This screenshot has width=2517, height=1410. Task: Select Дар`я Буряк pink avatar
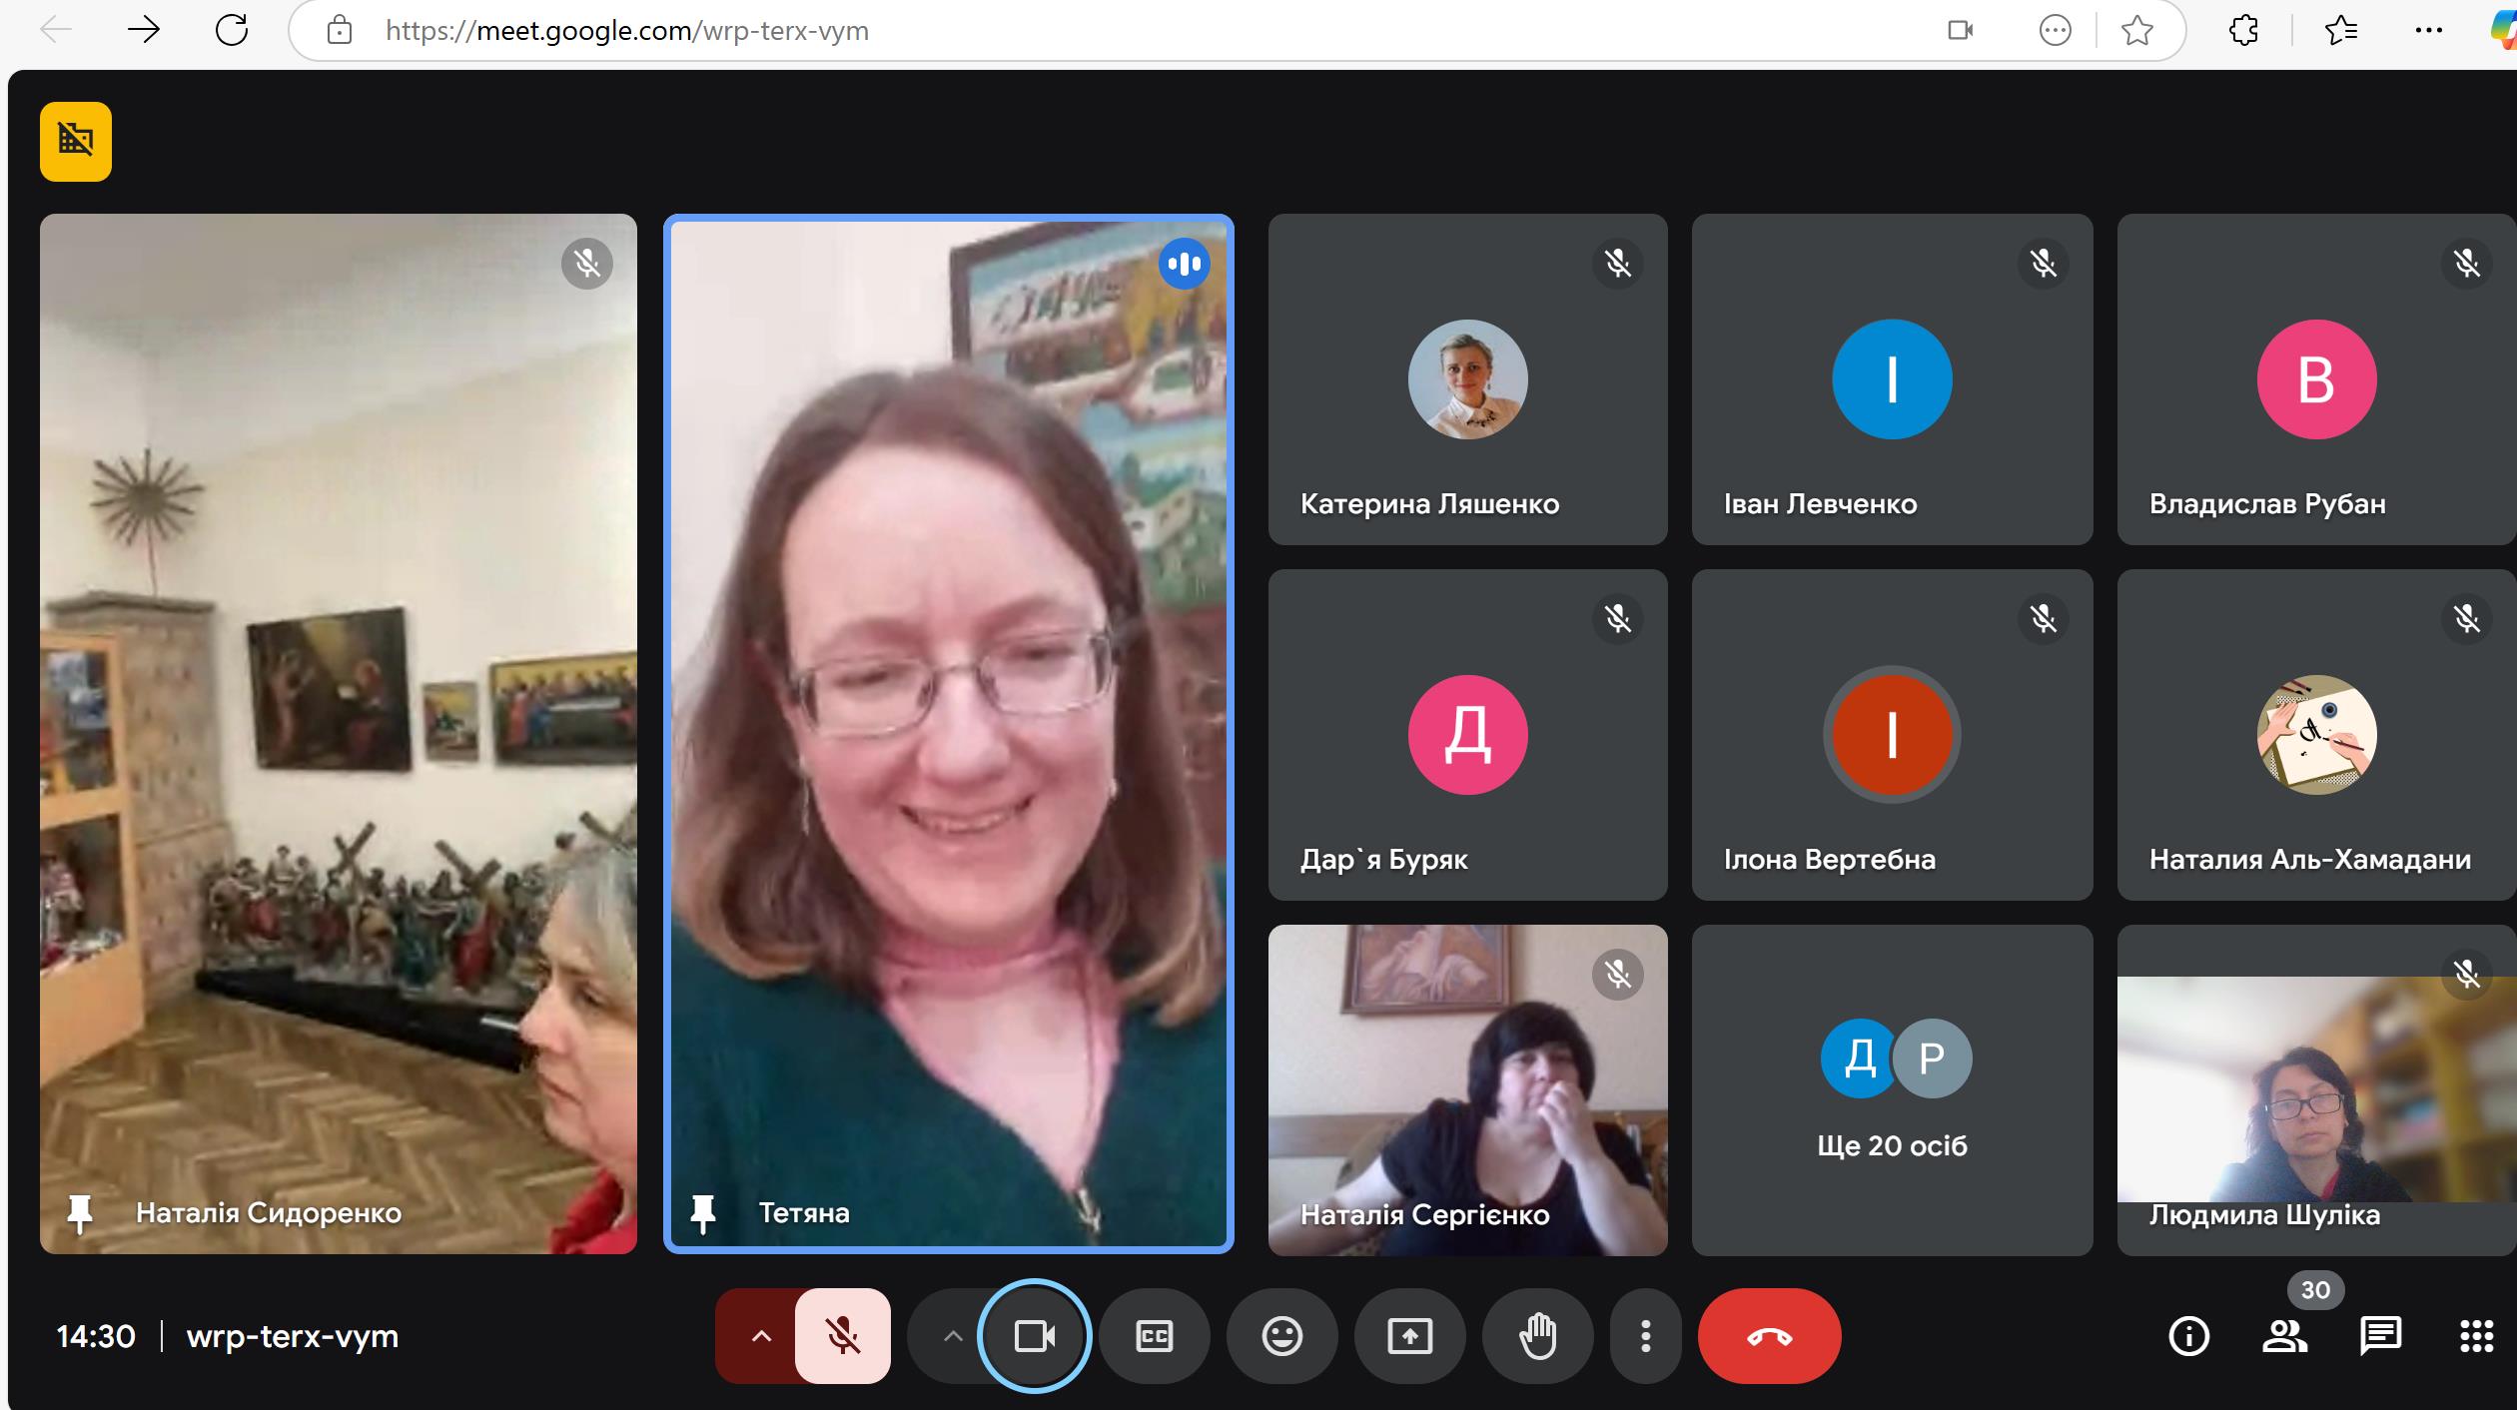point(1467,735)
